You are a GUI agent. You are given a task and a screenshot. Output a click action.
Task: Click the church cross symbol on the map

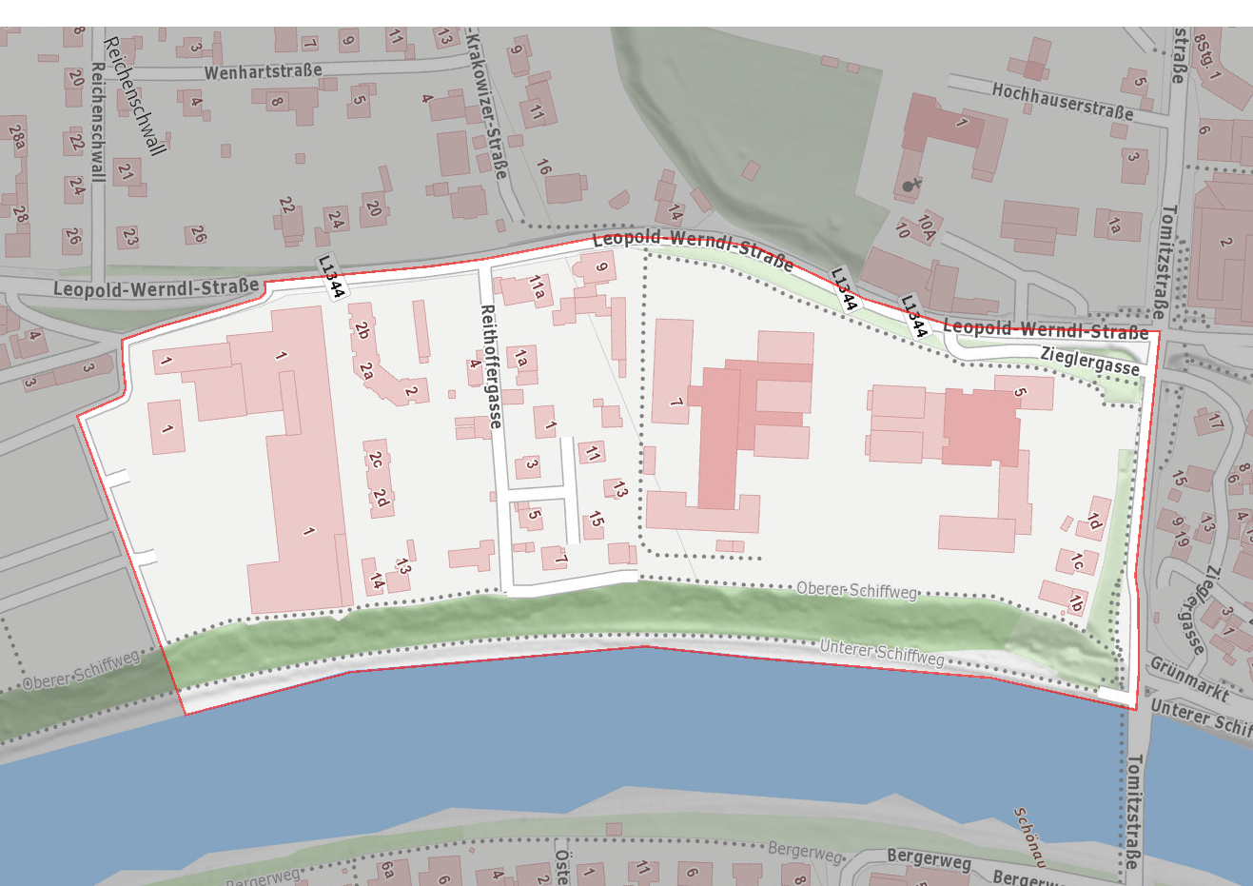[910, 184]
